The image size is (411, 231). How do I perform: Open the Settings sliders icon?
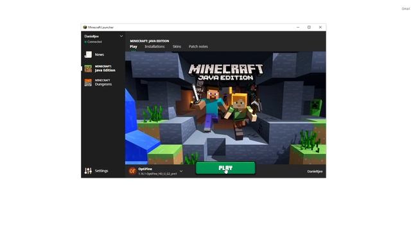pyautogui.click(x=88, y=171)
